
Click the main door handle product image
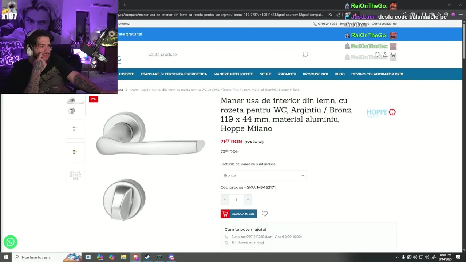(150, 166)
